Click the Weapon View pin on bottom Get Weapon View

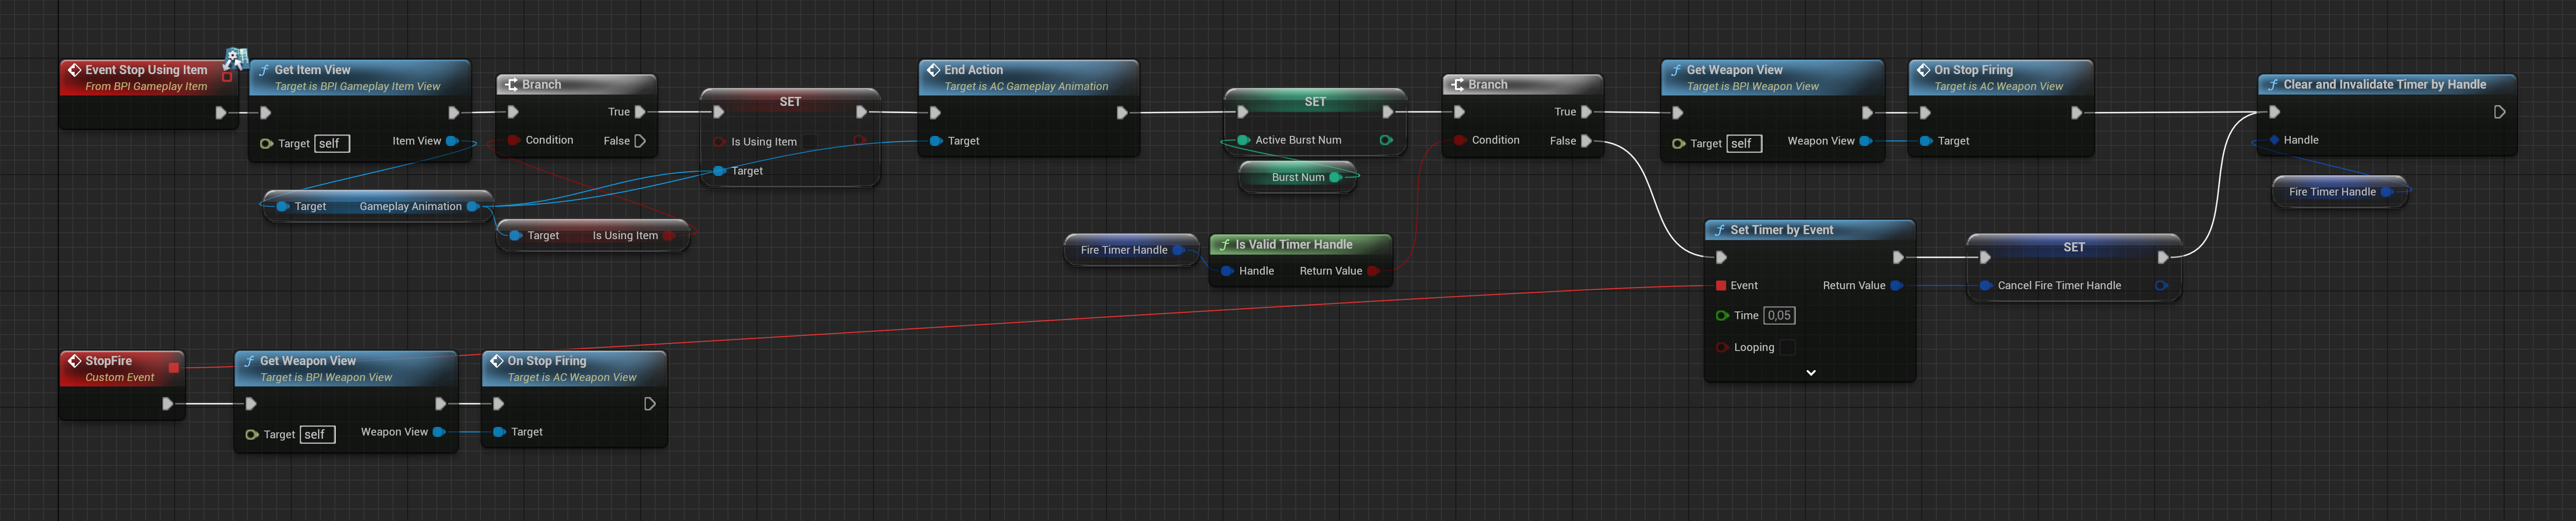438,432
